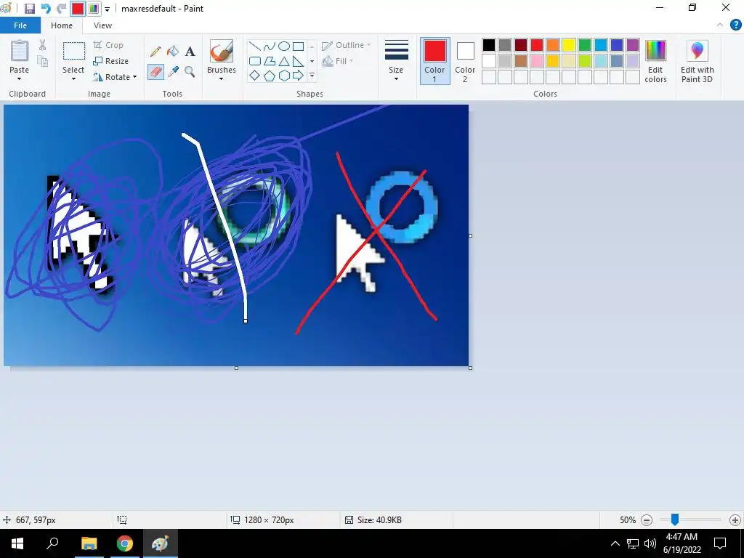Click the zoom slider handle
Screen dimensions: 744x558
675,519
